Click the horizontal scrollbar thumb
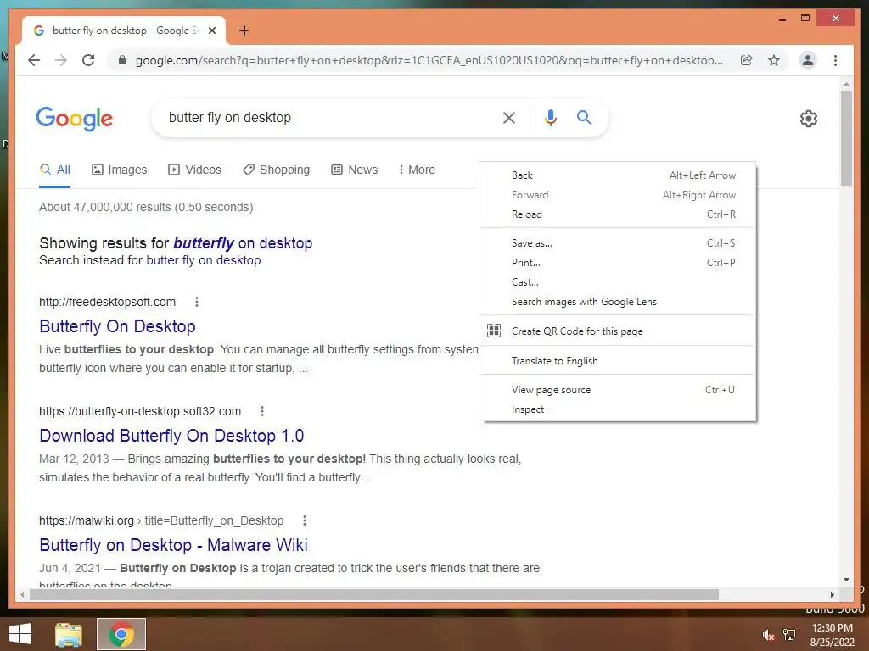Screen dimensions: 869x651 tap(374, 594)
